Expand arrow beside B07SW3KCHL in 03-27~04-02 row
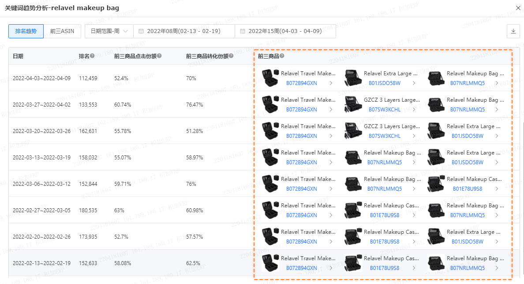524x284 pixels. coord(414,110)
